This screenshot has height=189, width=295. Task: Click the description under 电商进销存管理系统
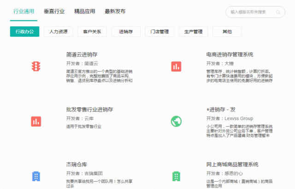click(239, 76)
